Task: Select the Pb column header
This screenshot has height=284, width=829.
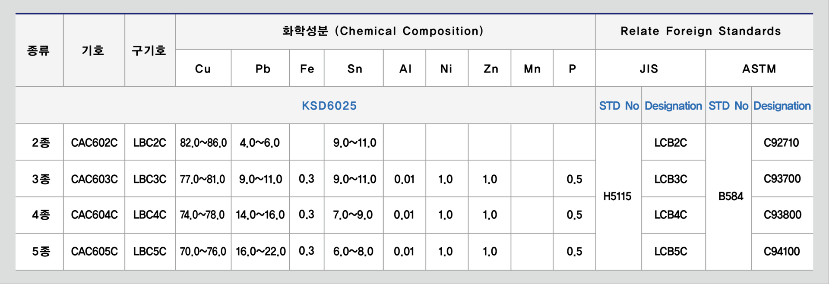Action: tap(263, 69)
